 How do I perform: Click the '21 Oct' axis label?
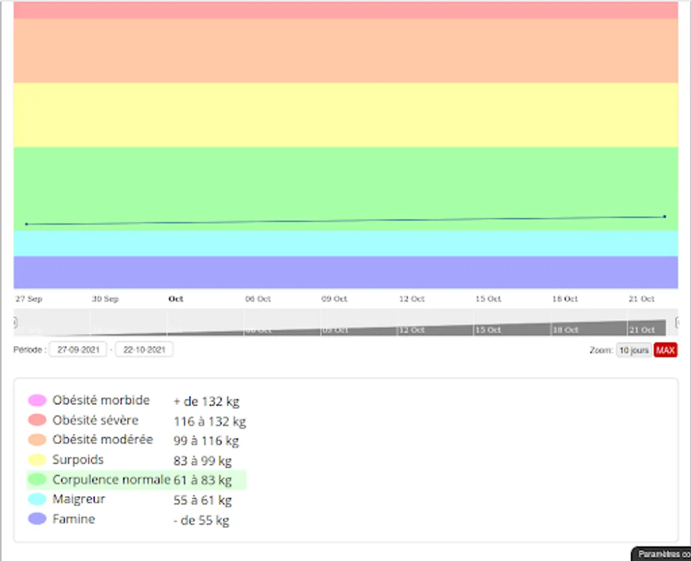pos(642,299)
